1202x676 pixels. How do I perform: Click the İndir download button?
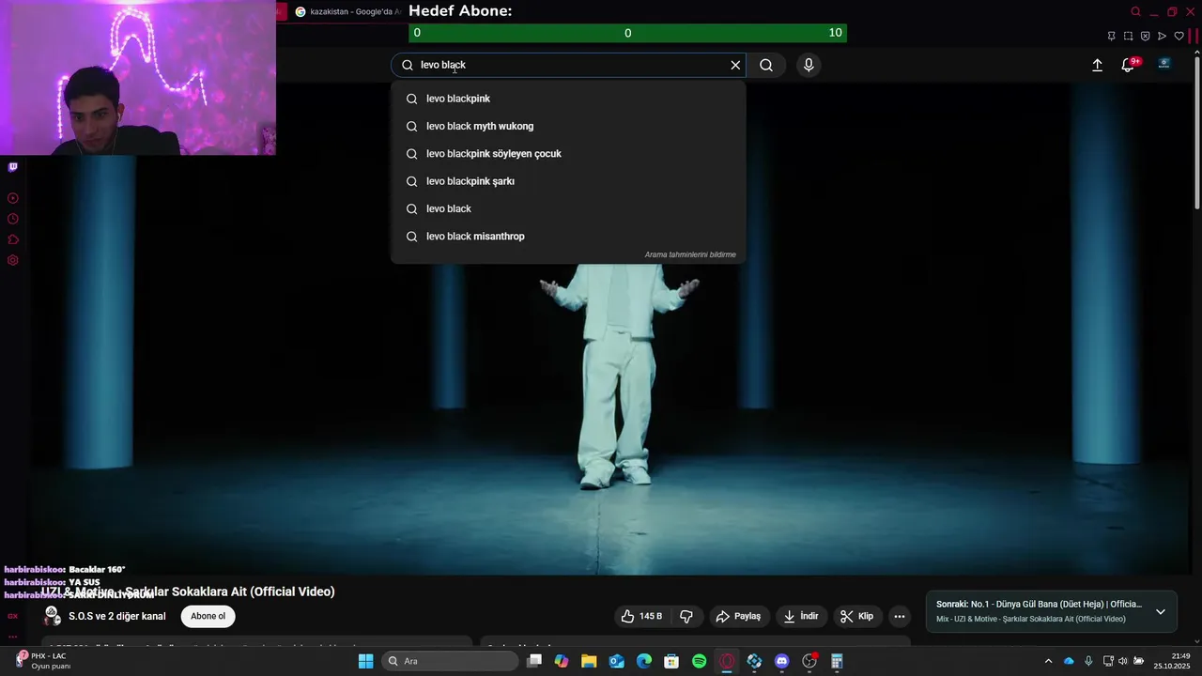(801, 616)
